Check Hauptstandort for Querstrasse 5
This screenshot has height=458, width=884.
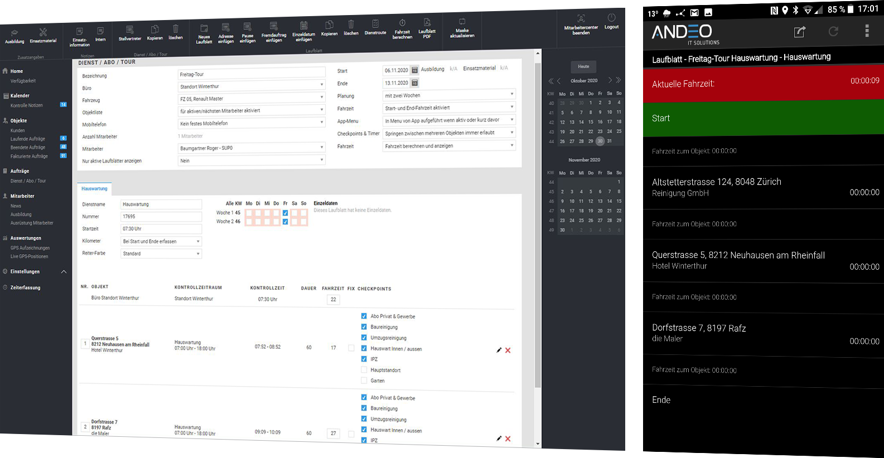pyautogui.click(x=364, y=369)
